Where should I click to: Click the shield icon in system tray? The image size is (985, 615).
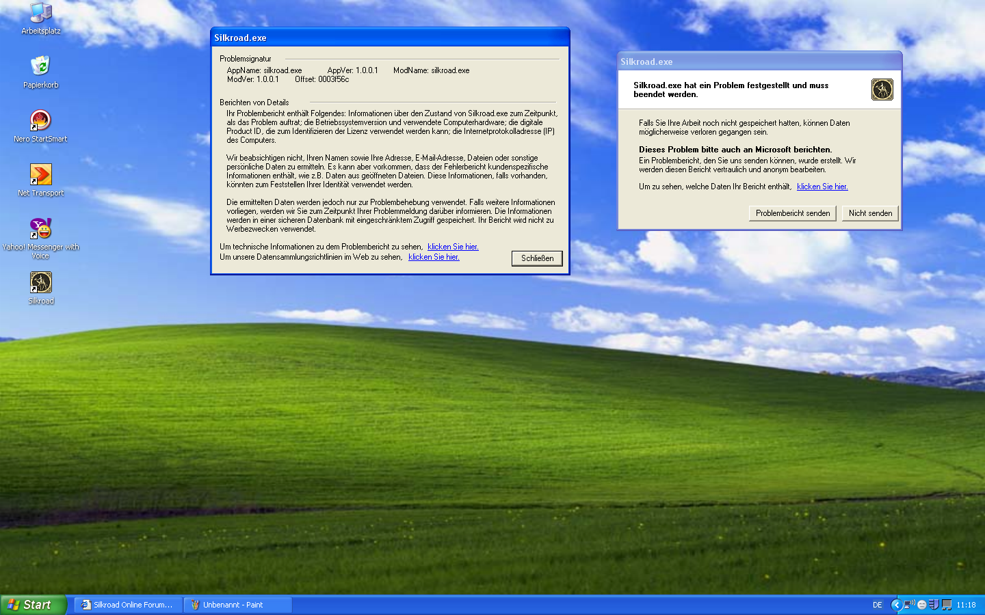[934, 605]
